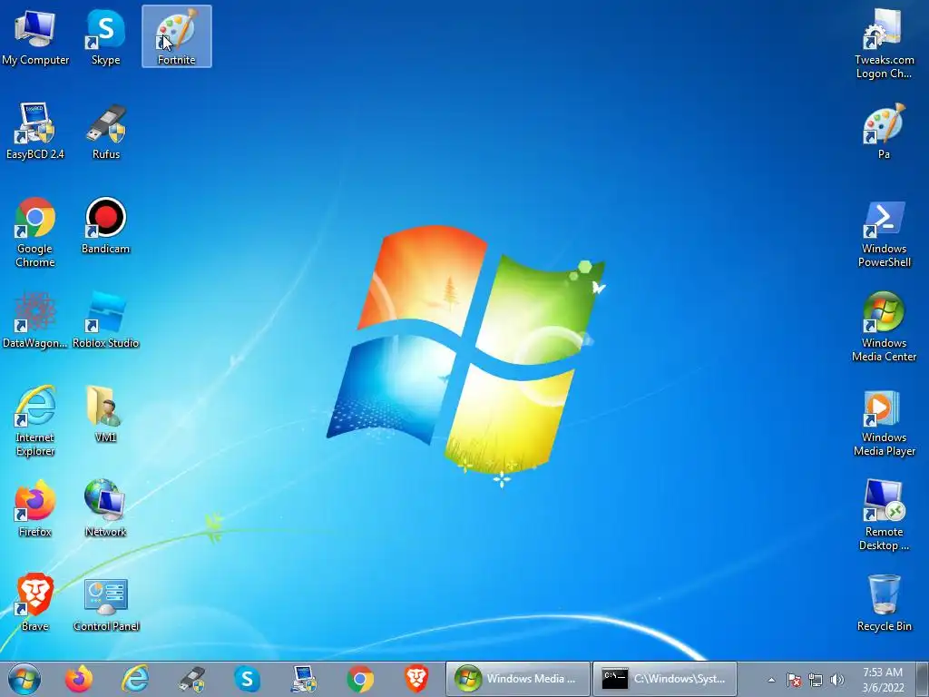929x697 pixels.
Task: Launch Google Chrome from the taskbar
Action: tap(360, 679)
